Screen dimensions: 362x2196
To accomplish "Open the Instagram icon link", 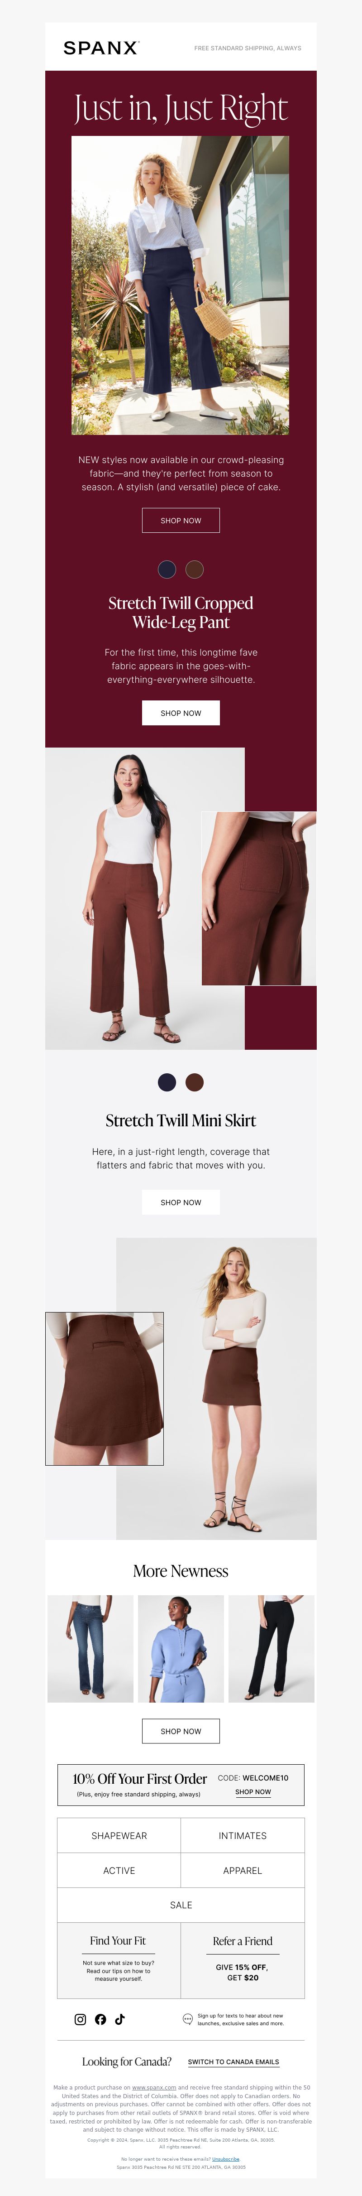I will [x=80, y=2019].
